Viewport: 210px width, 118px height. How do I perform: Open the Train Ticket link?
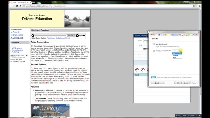point(18,35)
